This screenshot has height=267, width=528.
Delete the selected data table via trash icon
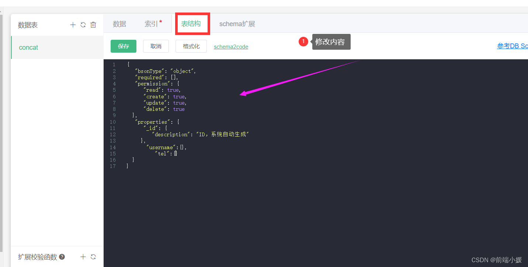click(93, 25)
